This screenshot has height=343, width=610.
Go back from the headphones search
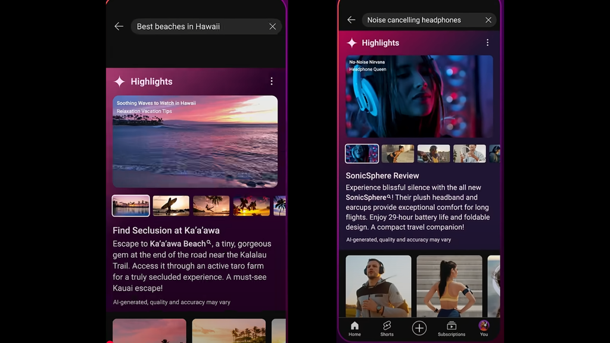tap(351, 20)
